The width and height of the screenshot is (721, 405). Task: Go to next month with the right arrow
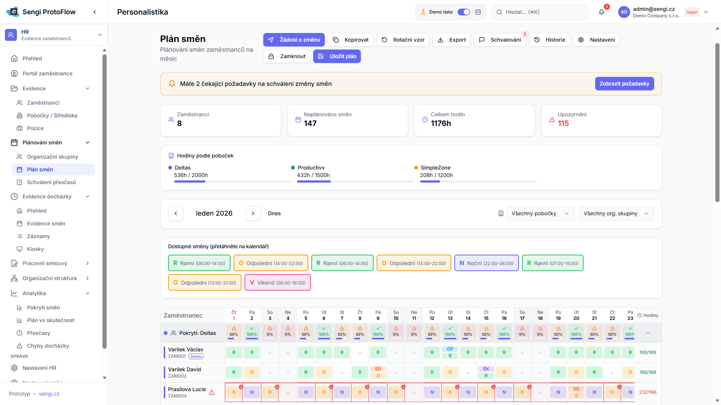click(x=253, y=213)
